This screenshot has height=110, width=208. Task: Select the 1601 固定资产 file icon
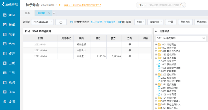coord(159,61)
